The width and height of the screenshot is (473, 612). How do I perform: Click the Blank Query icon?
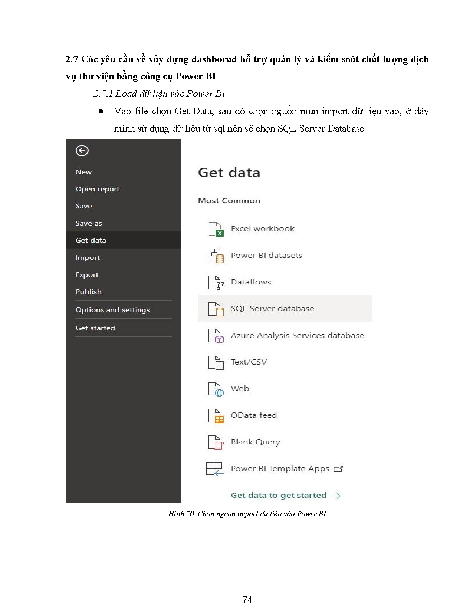click(216, 442)
